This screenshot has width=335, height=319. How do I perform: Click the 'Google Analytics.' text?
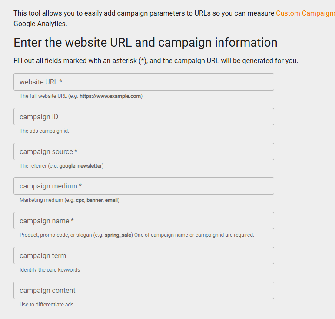(40, 24)
